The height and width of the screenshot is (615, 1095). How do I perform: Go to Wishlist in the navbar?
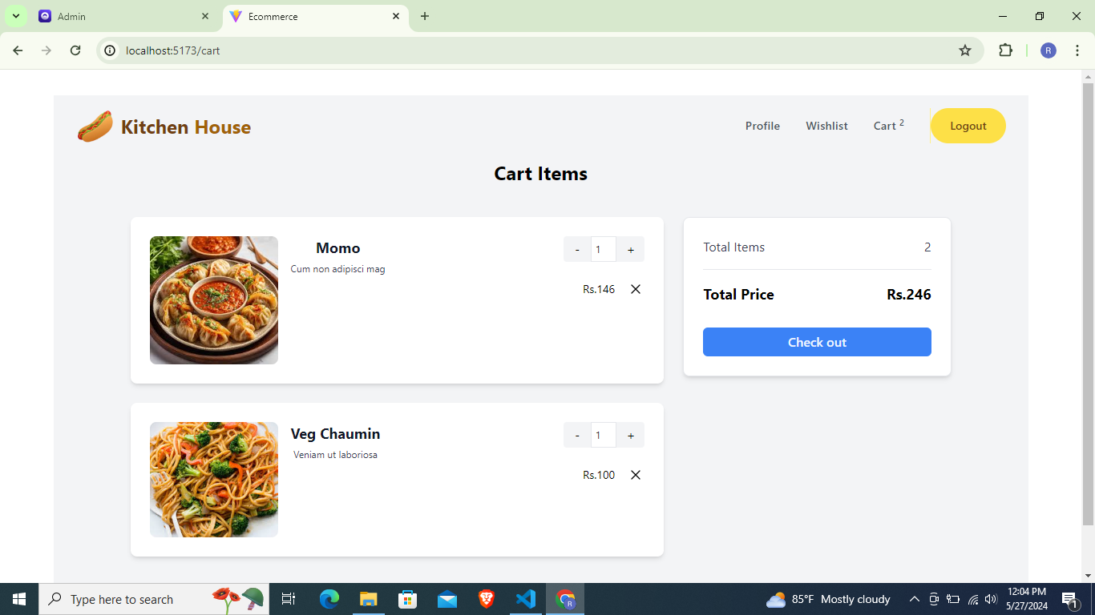(x=826, y=126)
